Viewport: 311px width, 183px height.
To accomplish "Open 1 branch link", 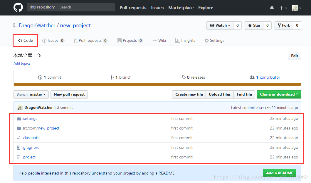I will click(x=121, y=77).
